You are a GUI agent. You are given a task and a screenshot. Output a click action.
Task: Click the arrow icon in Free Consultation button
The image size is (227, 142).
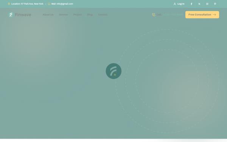pyautogui.click(x=215, y=15)
